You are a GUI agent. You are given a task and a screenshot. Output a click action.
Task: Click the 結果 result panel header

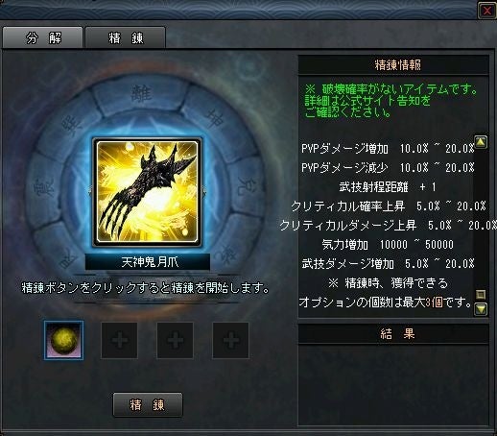[393, 334]
